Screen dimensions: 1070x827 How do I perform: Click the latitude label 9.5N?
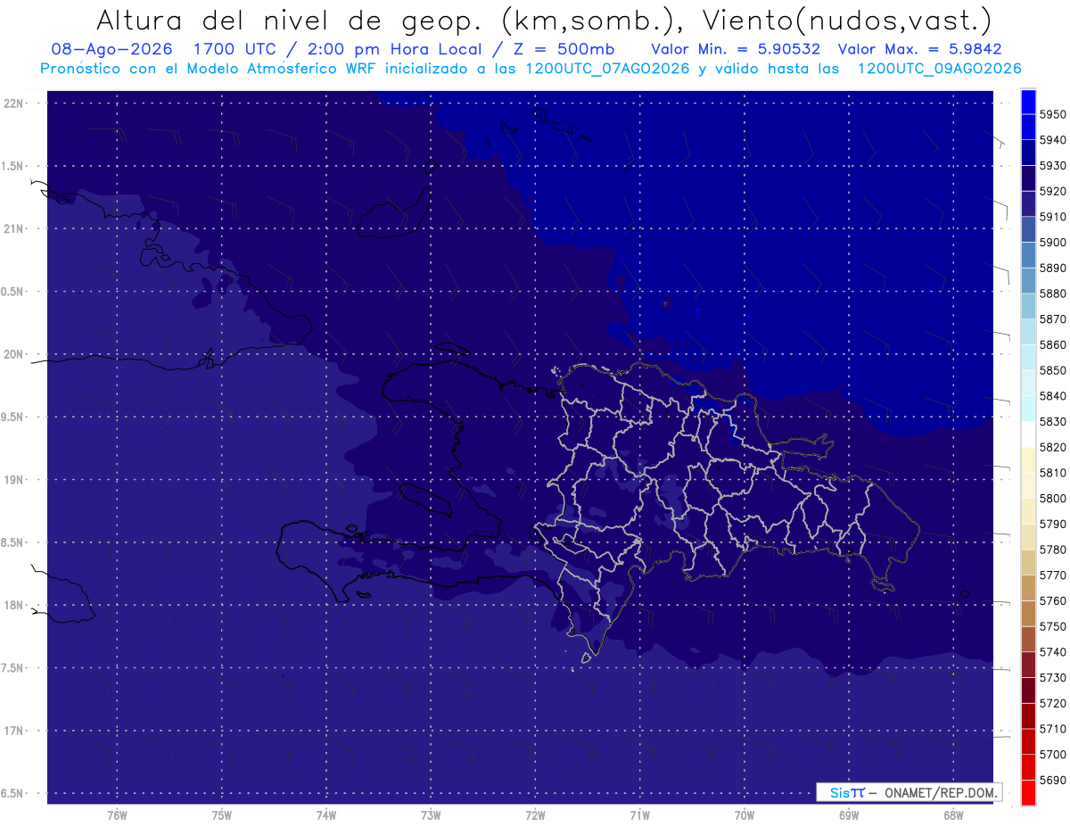(x=12, y=417)
